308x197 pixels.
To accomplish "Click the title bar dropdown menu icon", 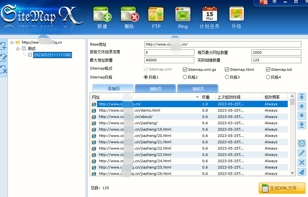I will [x=275, y=2].
